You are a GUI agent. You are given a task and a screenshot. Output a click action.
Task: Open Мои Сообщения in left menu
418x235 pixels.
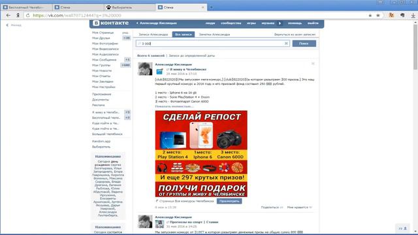point(104,60)
